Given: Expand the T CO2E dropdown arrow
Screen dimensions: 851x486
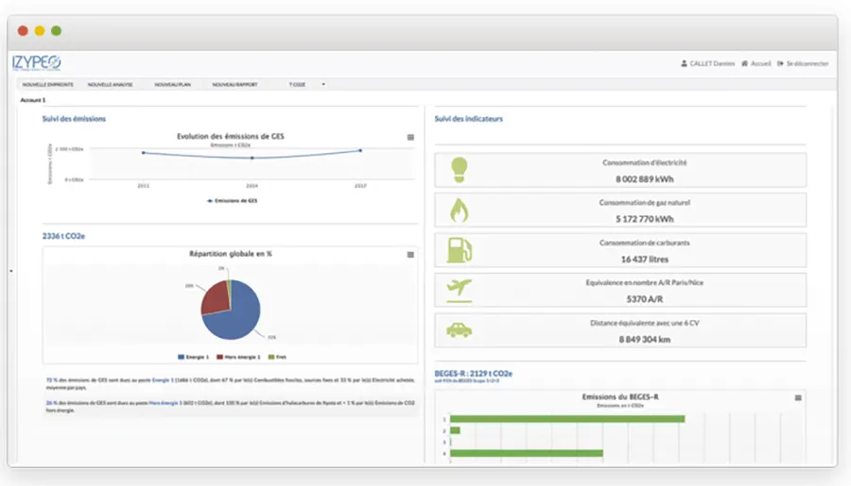Looking at the screenshot, I should click(x=323, y=84).
